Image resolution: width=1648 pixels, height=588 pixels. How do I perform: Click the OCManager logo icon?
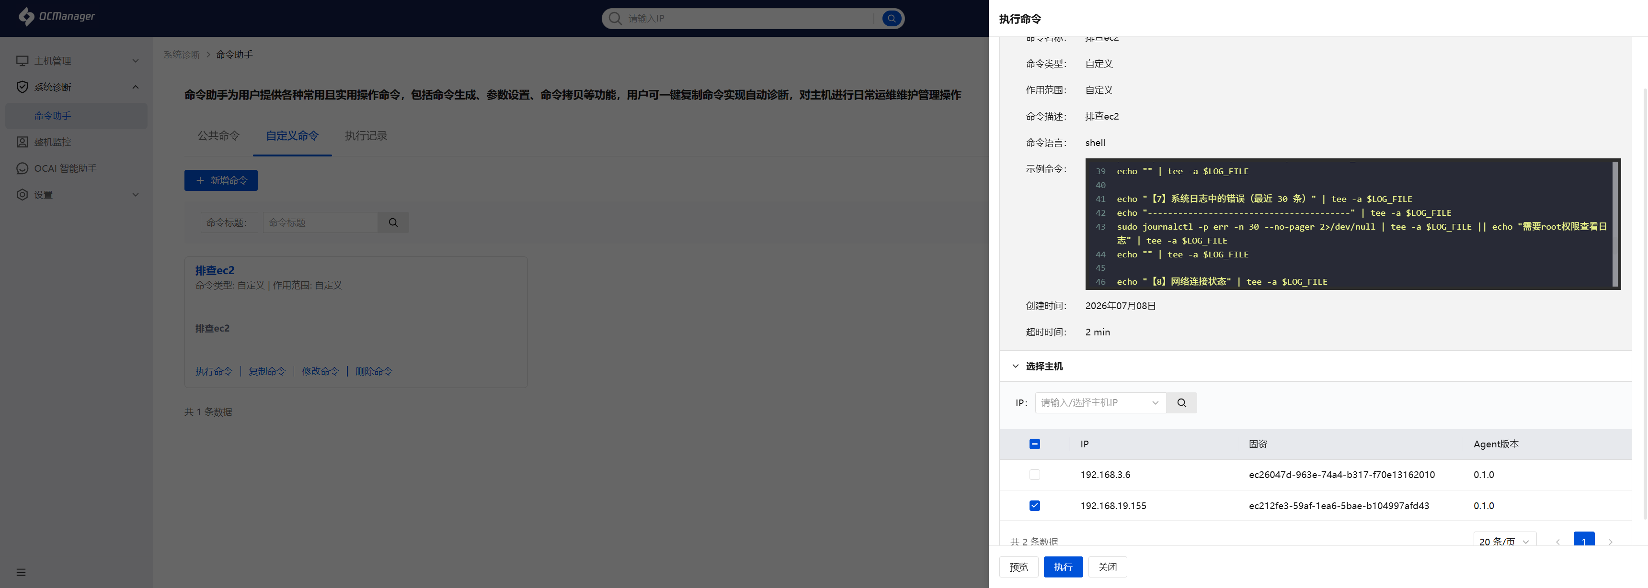(26, 17)
